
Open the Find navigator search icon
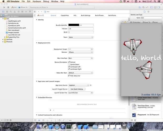tap(11, 12)
